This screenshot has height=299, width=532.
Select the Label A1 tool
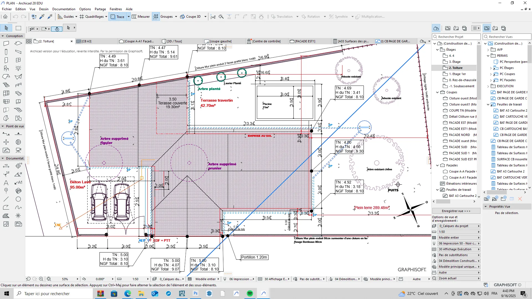click(x=18, y=182)
